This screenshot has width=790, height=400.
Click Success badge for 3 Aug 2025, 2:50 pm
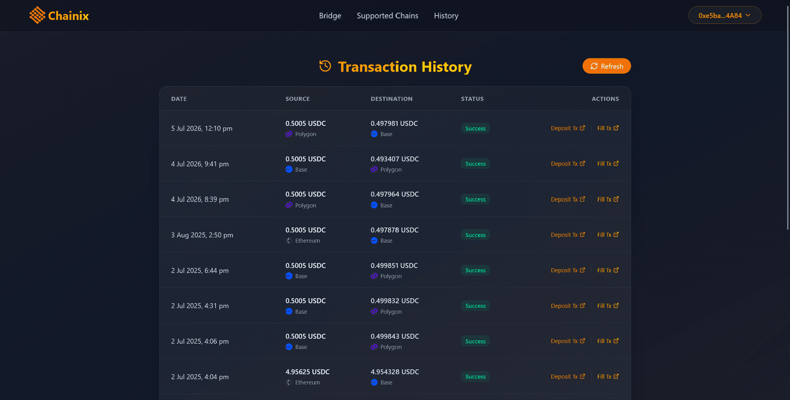tap(475, 235)
